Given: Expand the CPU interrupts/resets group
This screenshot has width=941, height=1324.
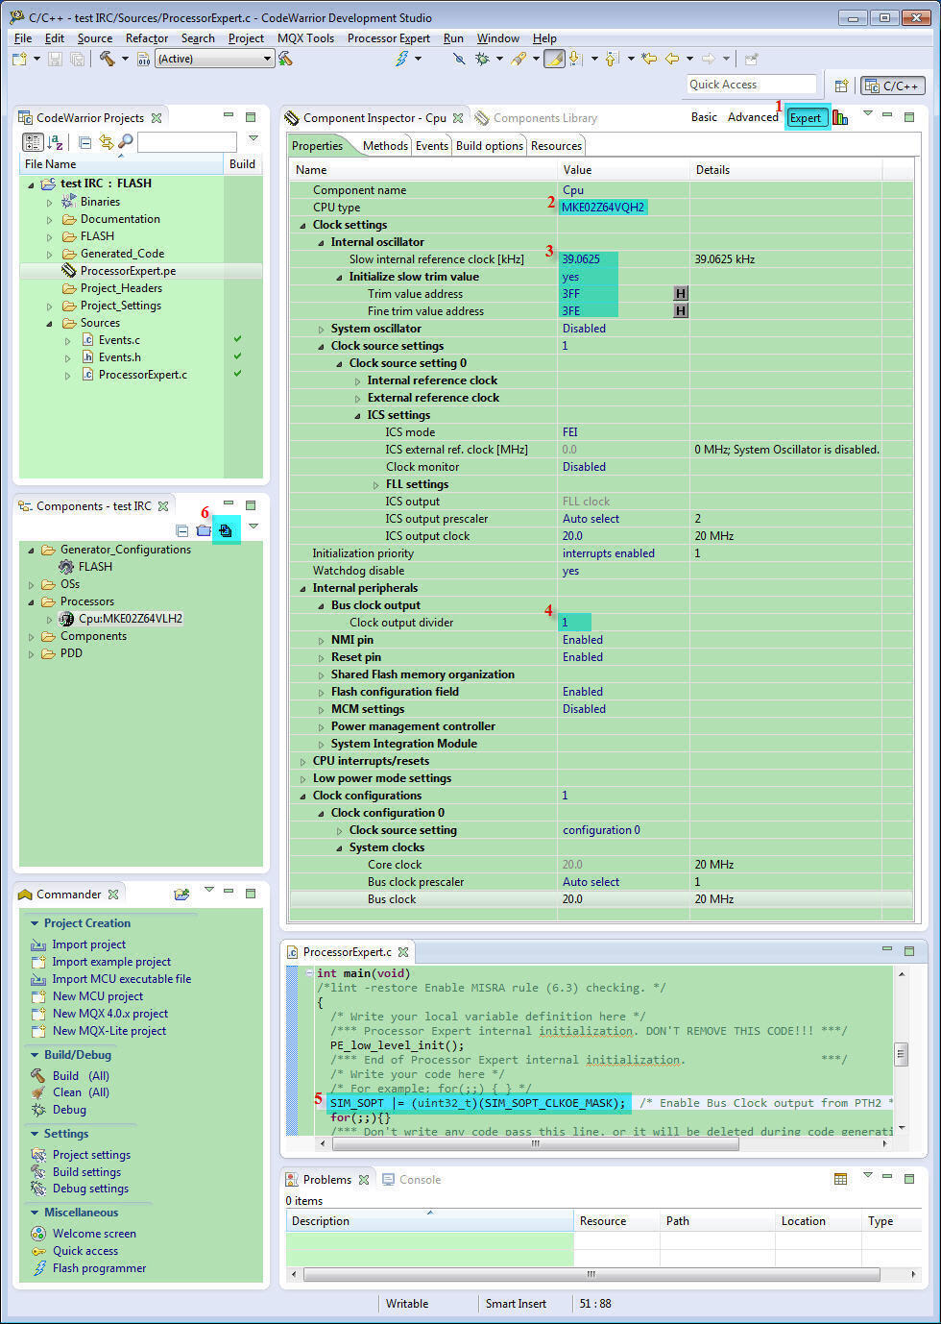Looking at the screenshot, I should (303, 761).
